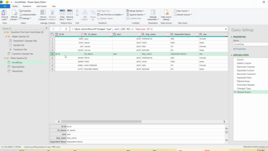Click the grid scroll right arrow
Screen dimensions: 268x151
point(224,122)
